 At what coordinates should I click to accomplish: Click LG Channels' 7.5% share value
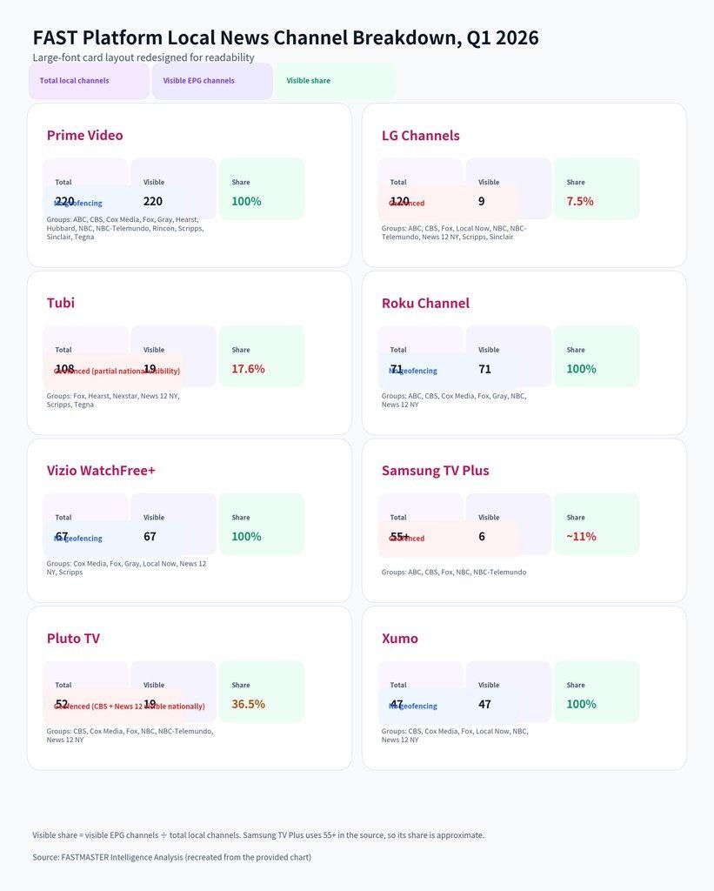click(x=580, y=201)
